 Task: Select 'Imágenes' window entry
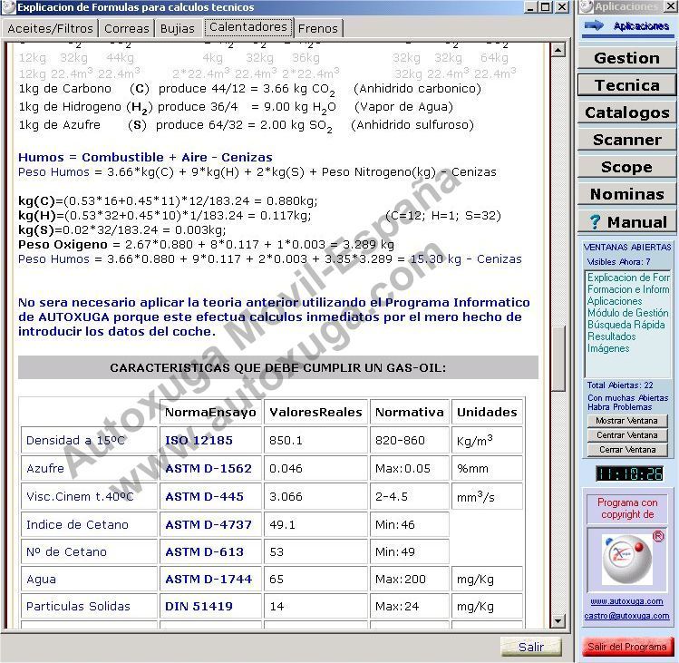tap(608, 348)
